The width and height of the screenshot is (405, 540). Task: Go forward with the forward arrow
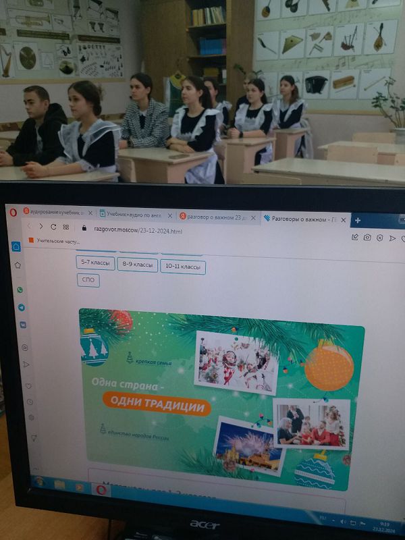point(41,226)
